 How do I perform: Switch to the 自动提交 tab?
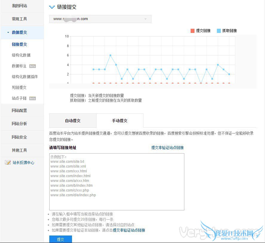(73, 121)
